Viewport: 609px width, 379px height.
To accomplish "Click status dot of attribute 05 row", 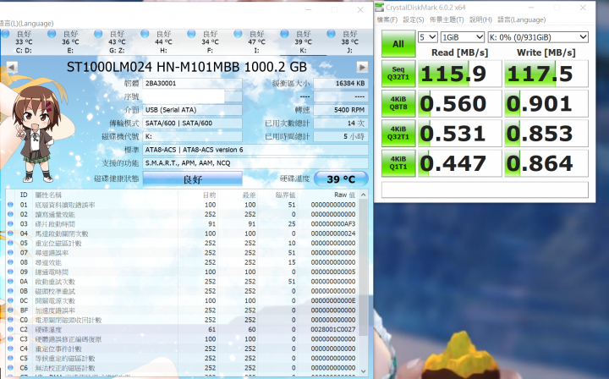I will pos(10,243).
